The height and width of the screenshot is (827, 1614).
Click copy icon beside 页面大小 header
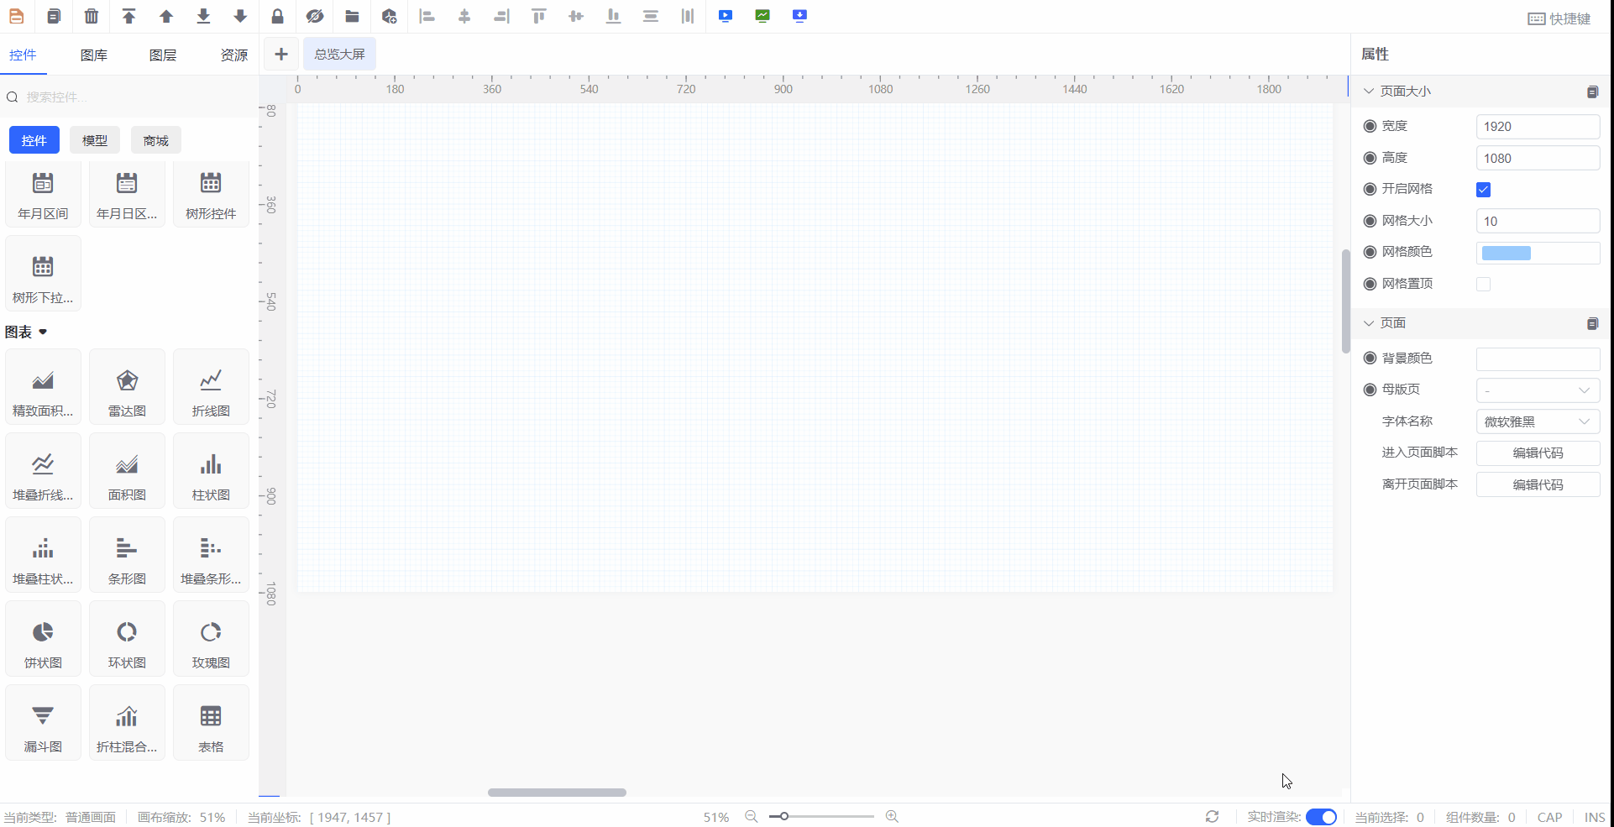(x=1592, y=92)
